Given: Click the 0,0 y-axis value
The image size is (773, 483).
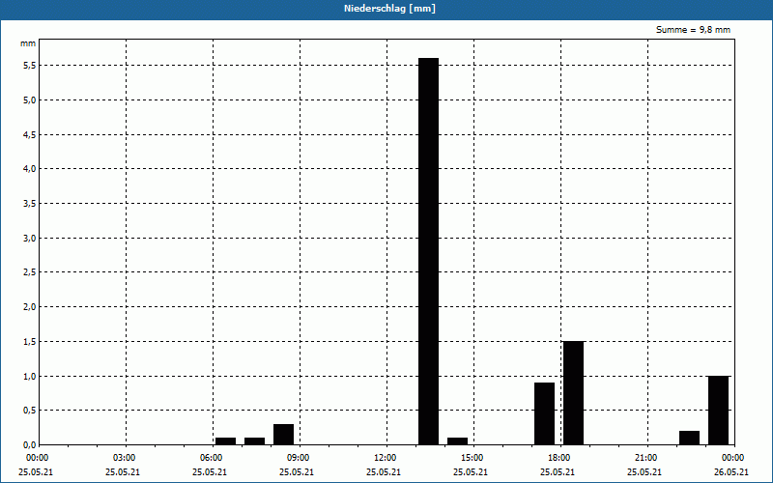Looking at the screenshot, I should tap(30, 445).
